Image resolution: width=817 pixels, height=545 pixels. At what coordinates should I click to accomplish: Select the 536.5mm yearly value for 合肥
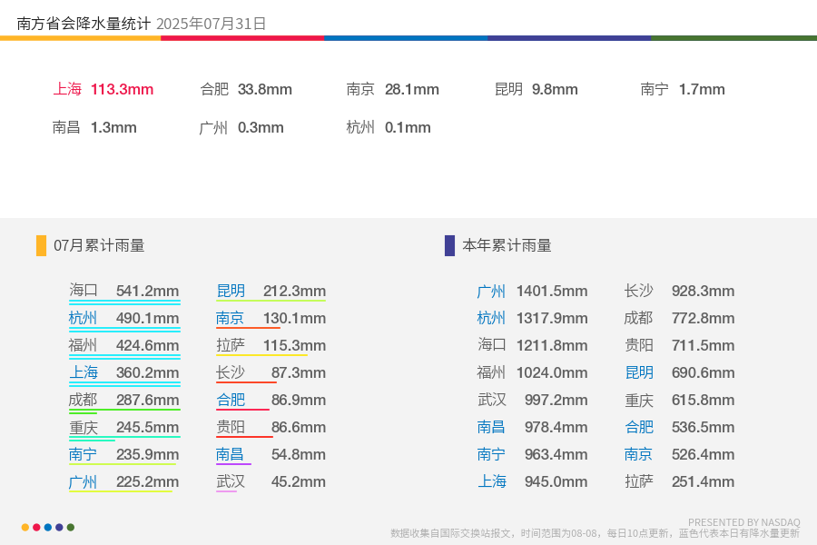click(x=703, y=427)
